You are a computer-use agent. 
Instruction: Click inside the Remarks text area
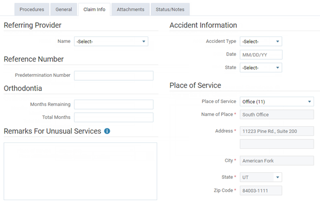click(x=80, y=171)
